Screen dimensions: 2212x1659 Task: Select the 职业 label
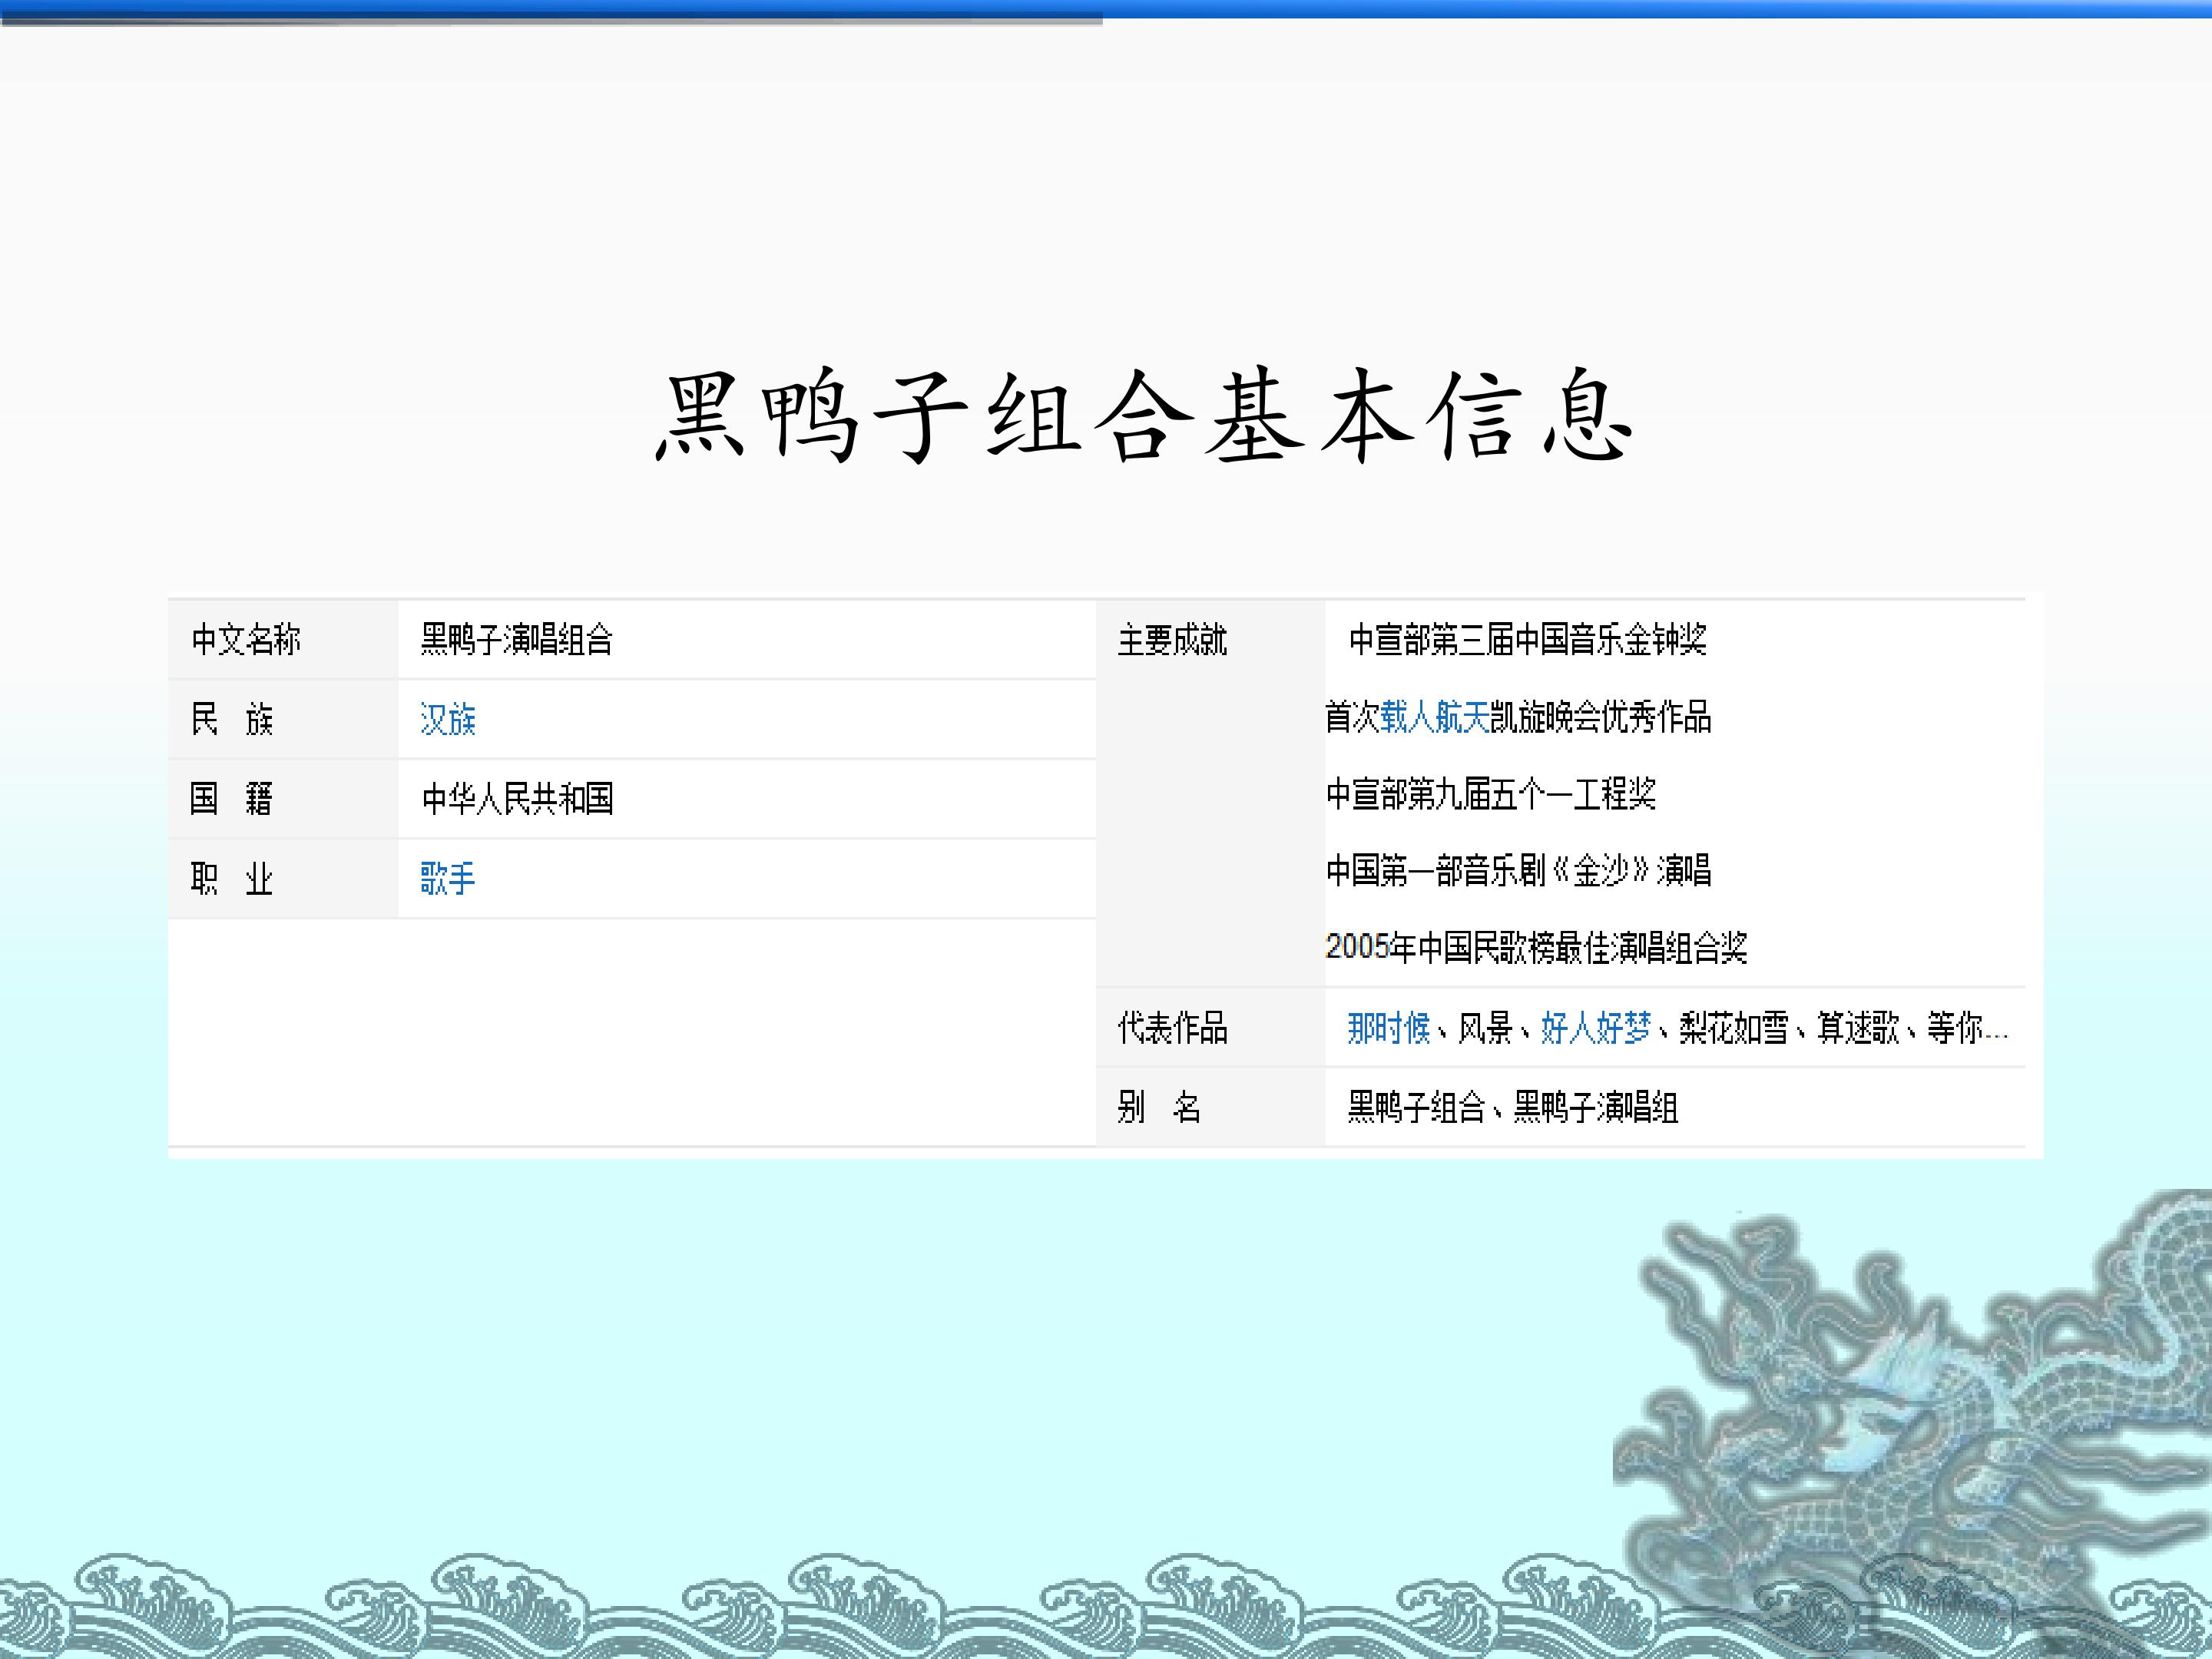click(x=232, y=878)
